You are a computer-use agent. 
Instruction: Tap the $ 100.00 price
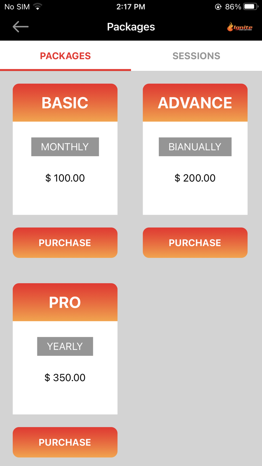[65, 178]
